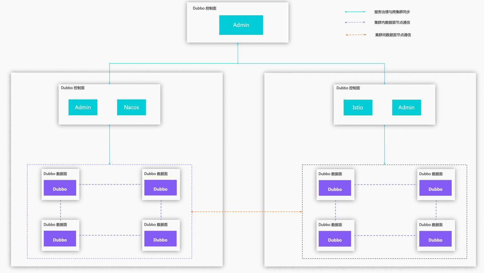Click the orange dashed line connecting the two clusters
The image size is (484, 273).
tap(247, 212)
